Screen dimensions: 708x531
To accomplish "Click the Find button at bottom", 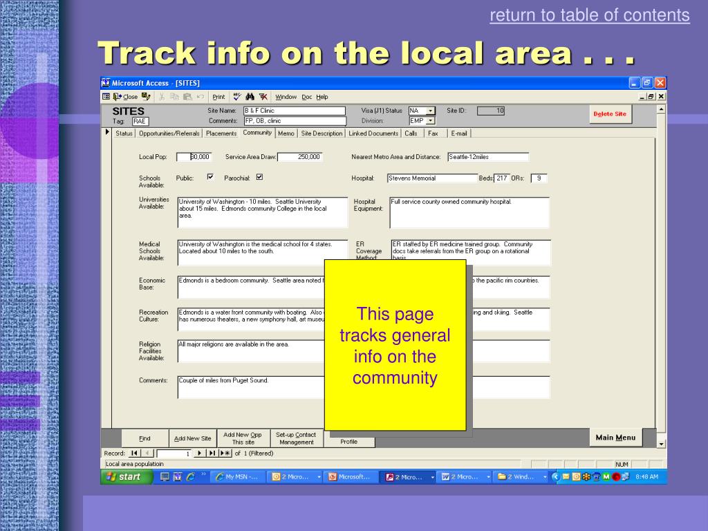I will click(x=145, y=438).
